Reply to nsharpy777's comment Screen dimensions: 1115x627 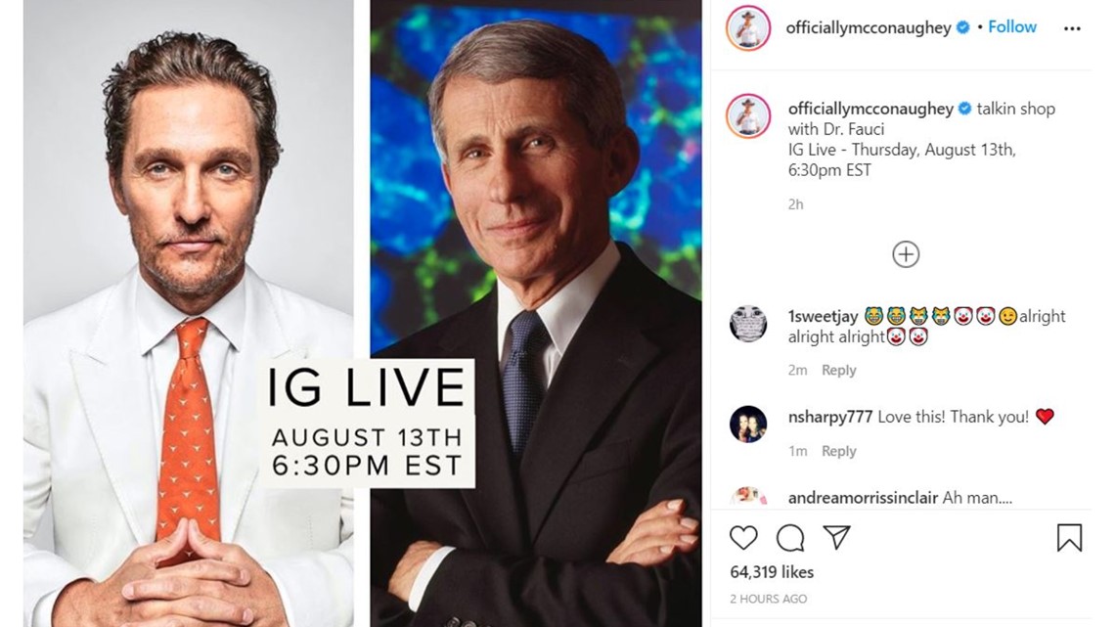click(838, 451)
